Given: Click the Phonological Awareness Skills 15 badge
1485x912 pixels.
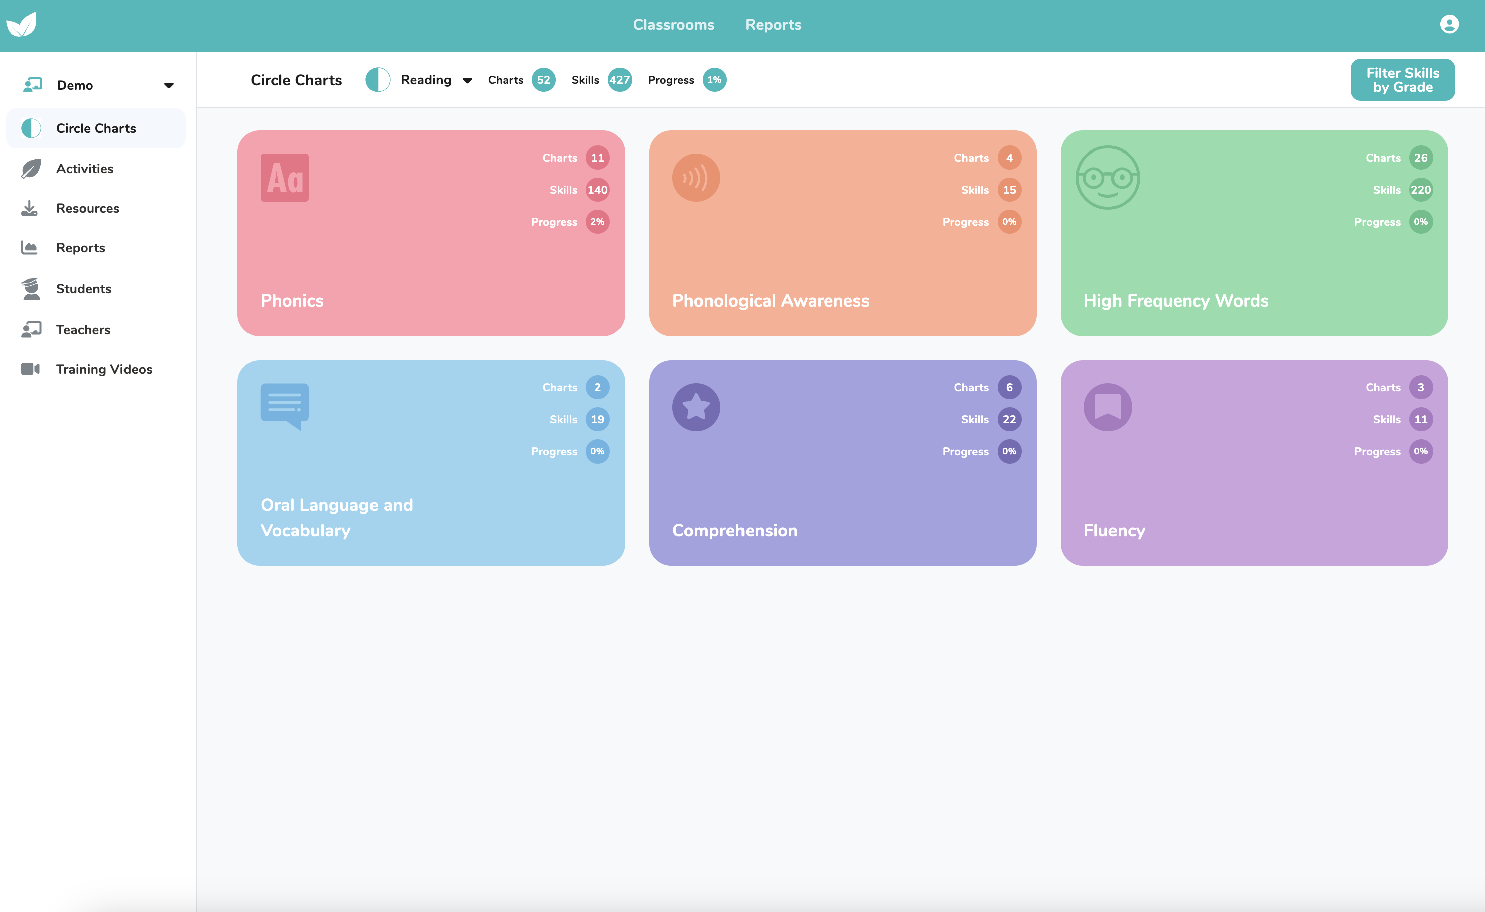Looking at the screenshot, I should (1009, 190).
